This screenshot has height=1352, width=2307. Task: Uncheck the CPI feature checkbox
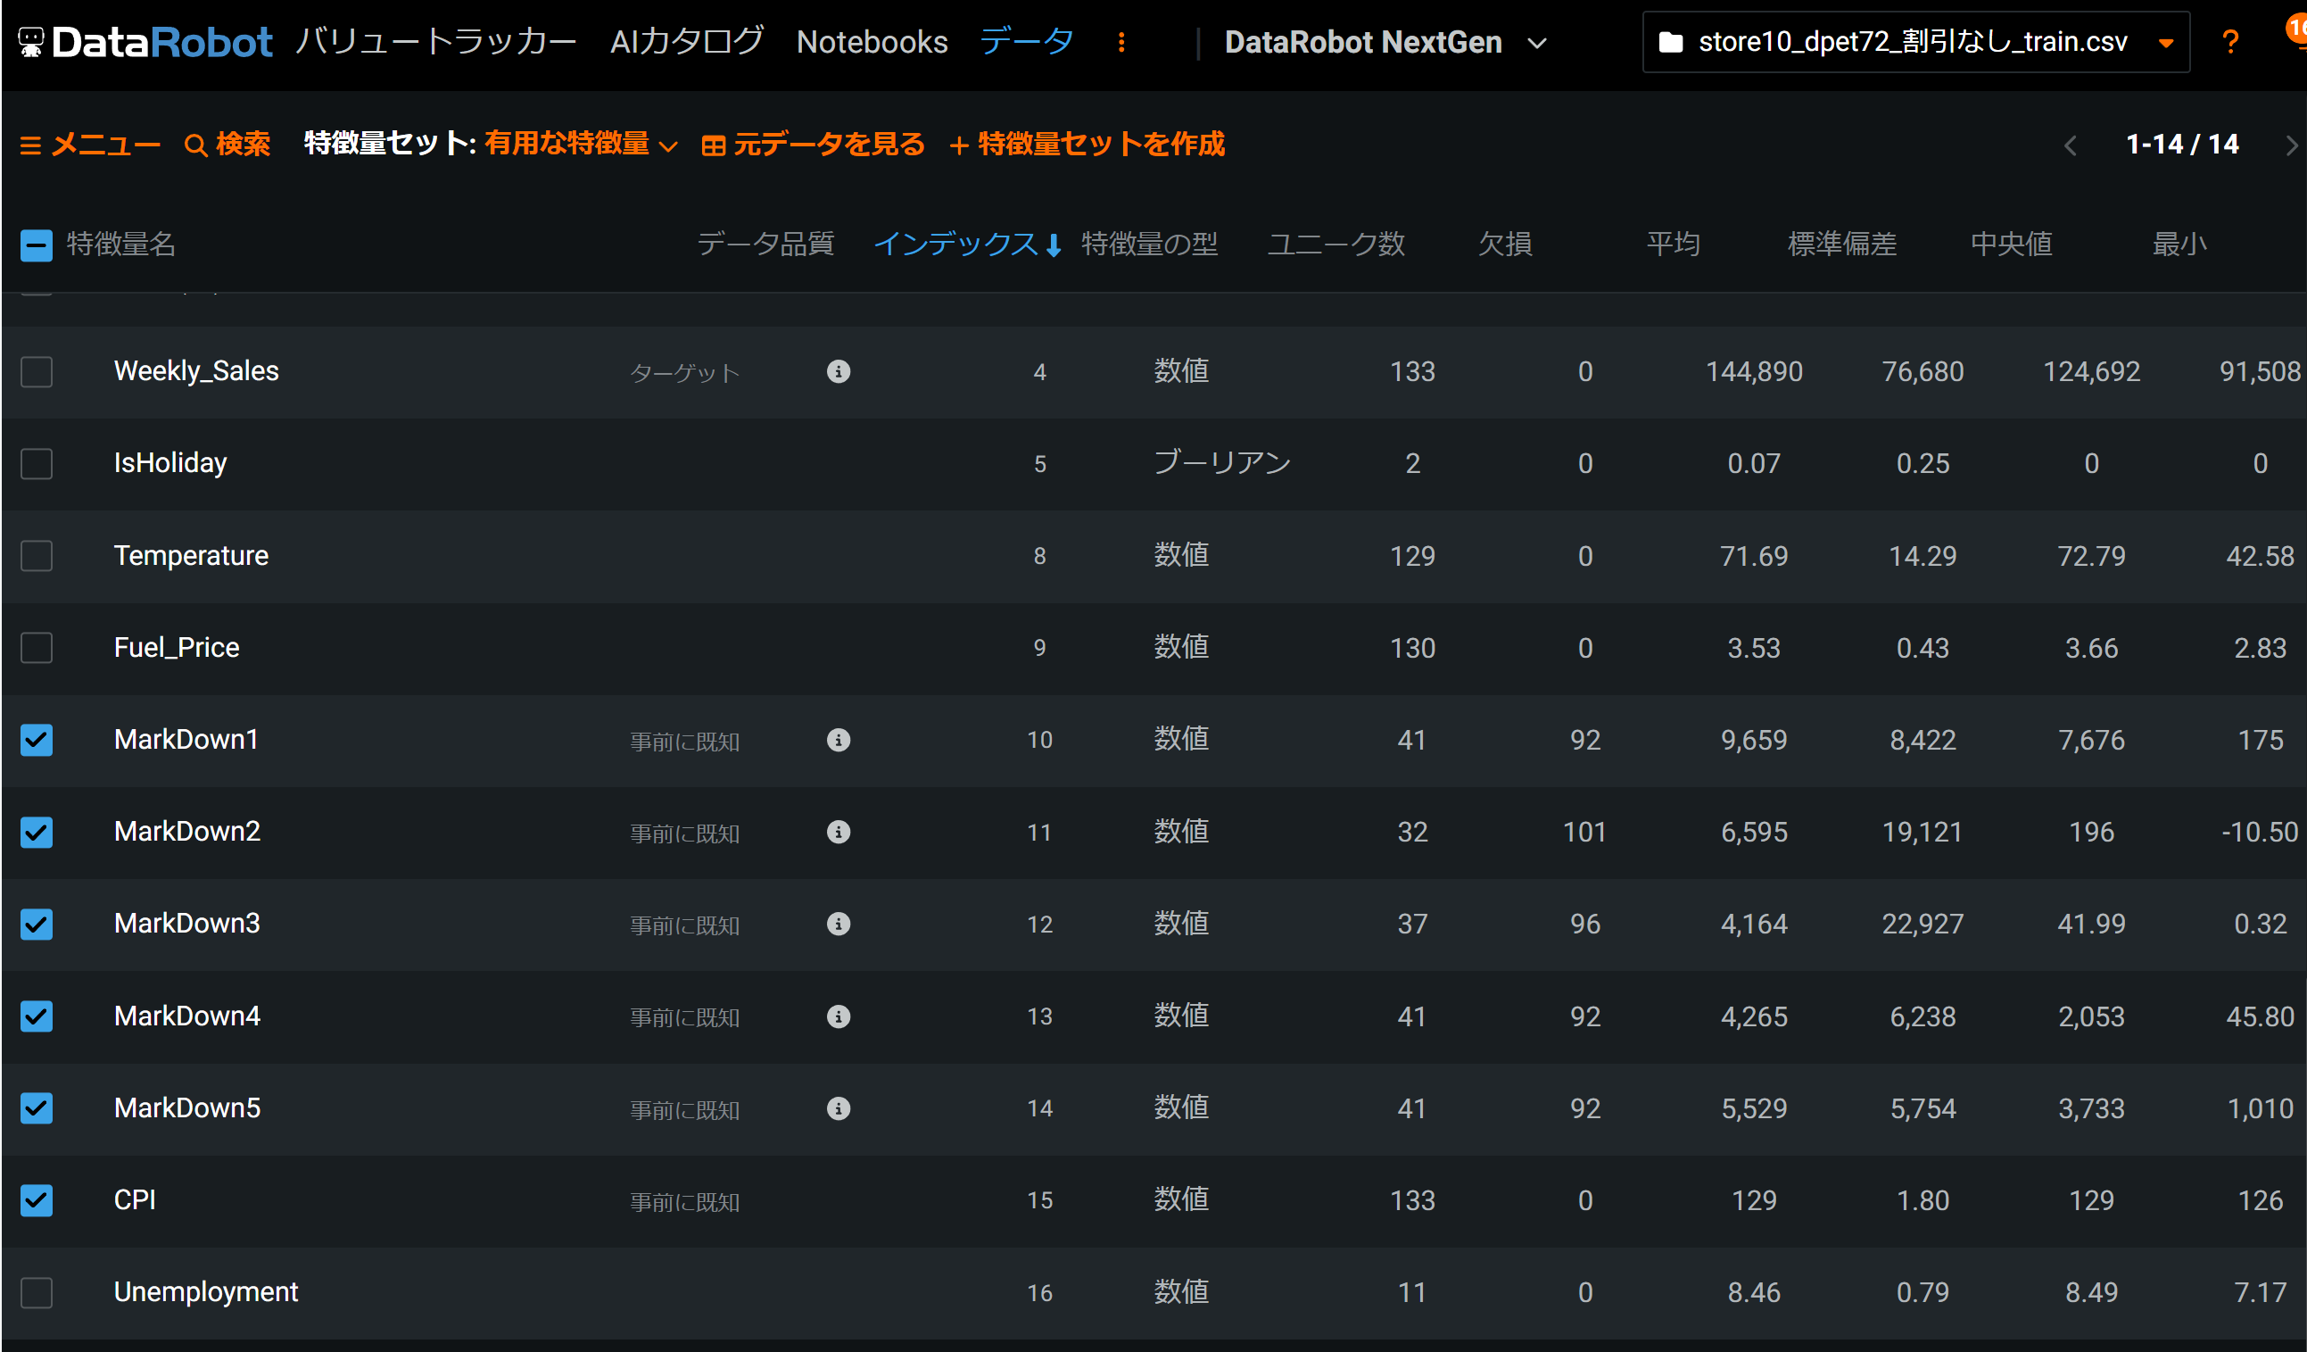pyautogui.click(x=37, y=1200)
